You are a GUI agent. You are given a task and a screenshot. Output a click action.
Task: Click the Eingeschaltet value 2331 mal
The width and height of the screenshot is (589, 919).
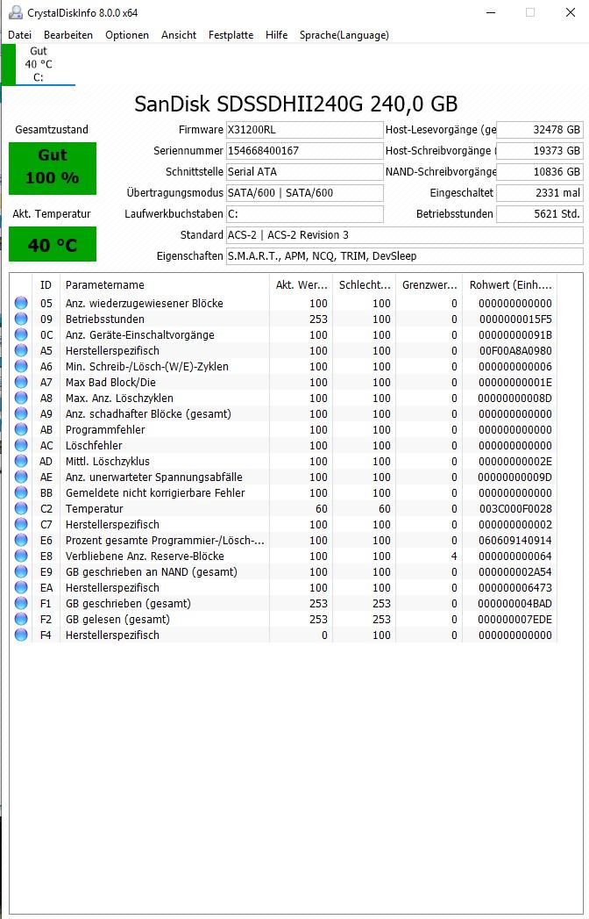(540, 193)
